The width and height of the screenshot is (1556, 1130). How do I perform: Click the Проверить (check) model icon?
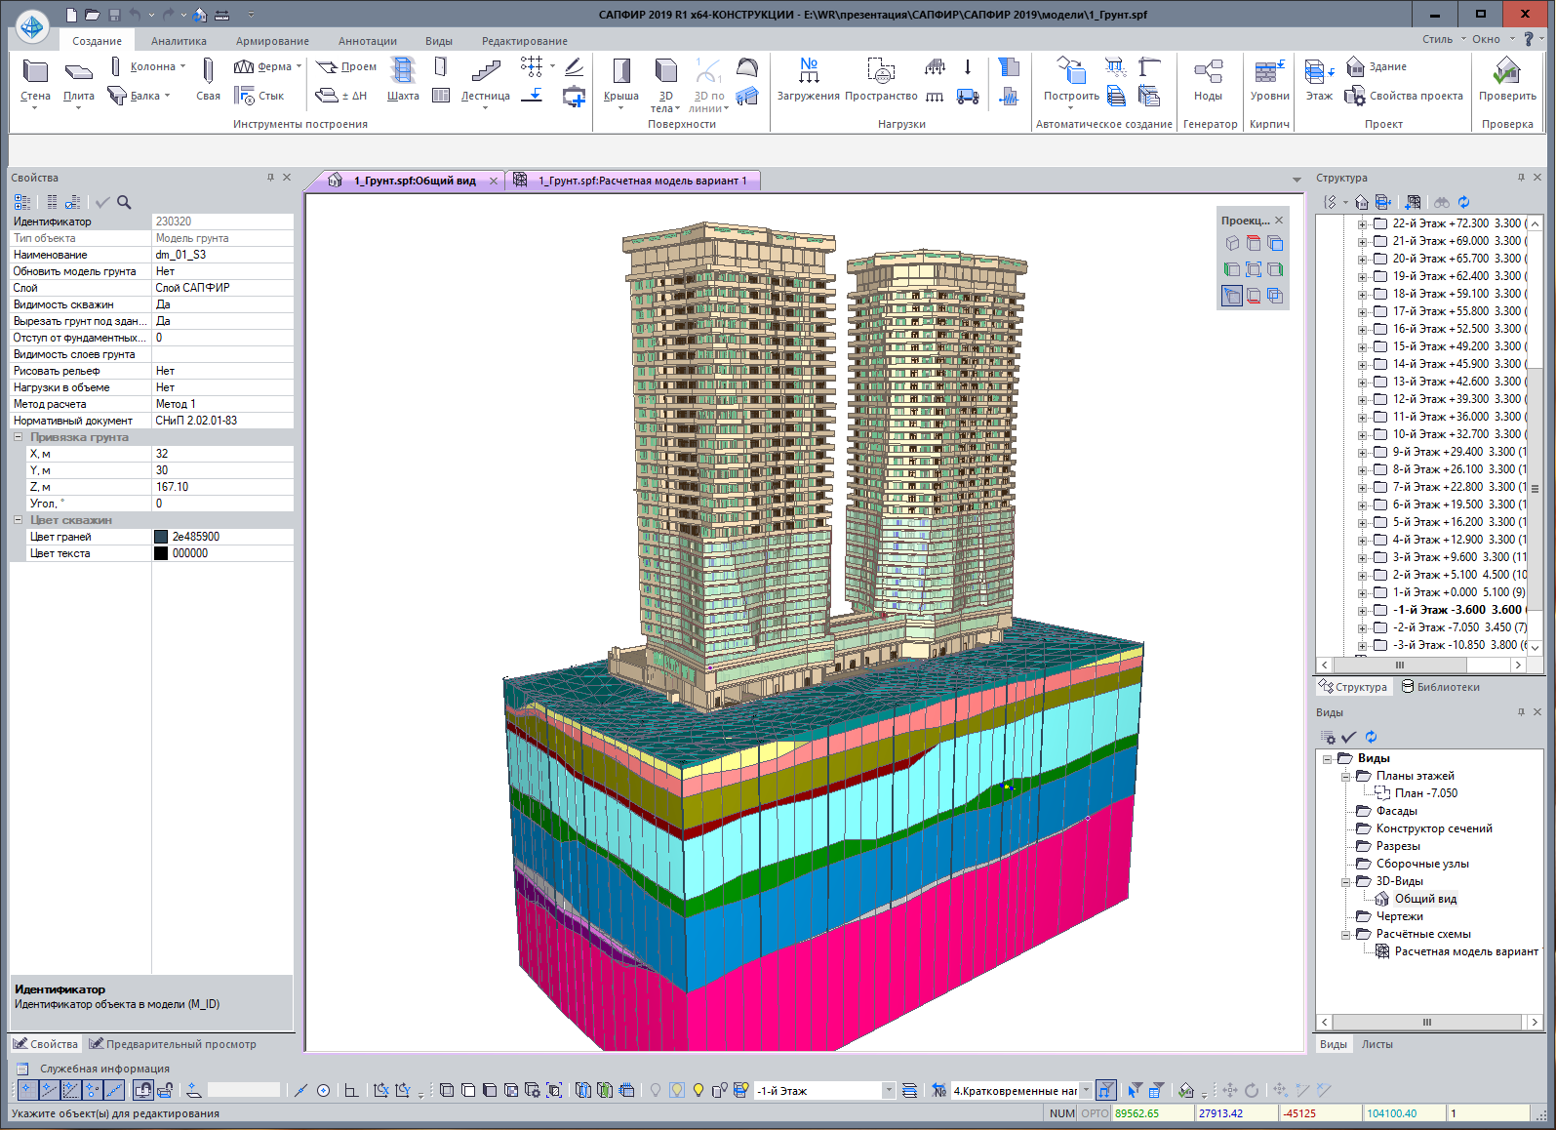[x=1506, y=71]
